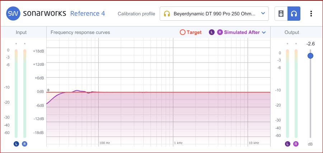Click the -6dB scale label
Screen dimensions: 323x153
click(39, 105)
